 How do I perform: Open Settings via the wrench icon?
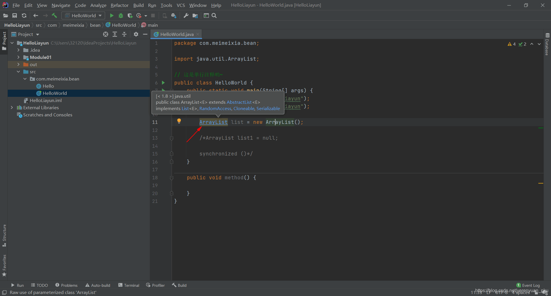pyautogui.click(x=186, y=16)
